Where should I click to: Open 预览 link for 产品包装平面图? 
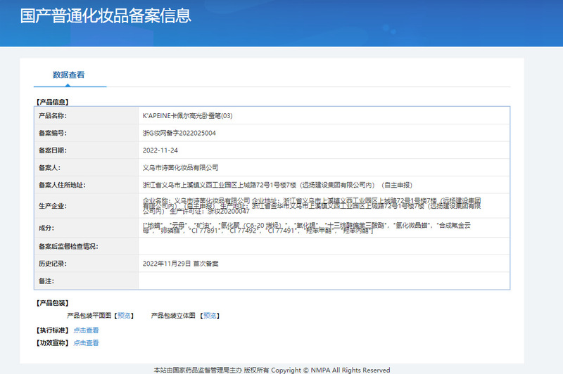coord(125,316)
